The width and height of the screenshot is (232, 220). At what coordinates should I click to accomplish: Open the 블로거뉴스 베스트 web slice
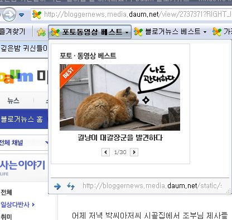(x=170, y=32)
